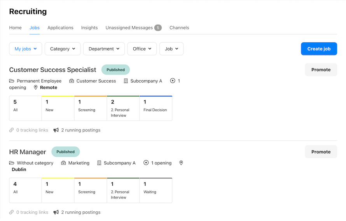The image size is (346, 221).
Task: Open the My jobs filter dropdown
Action: (x=26, y=49)
